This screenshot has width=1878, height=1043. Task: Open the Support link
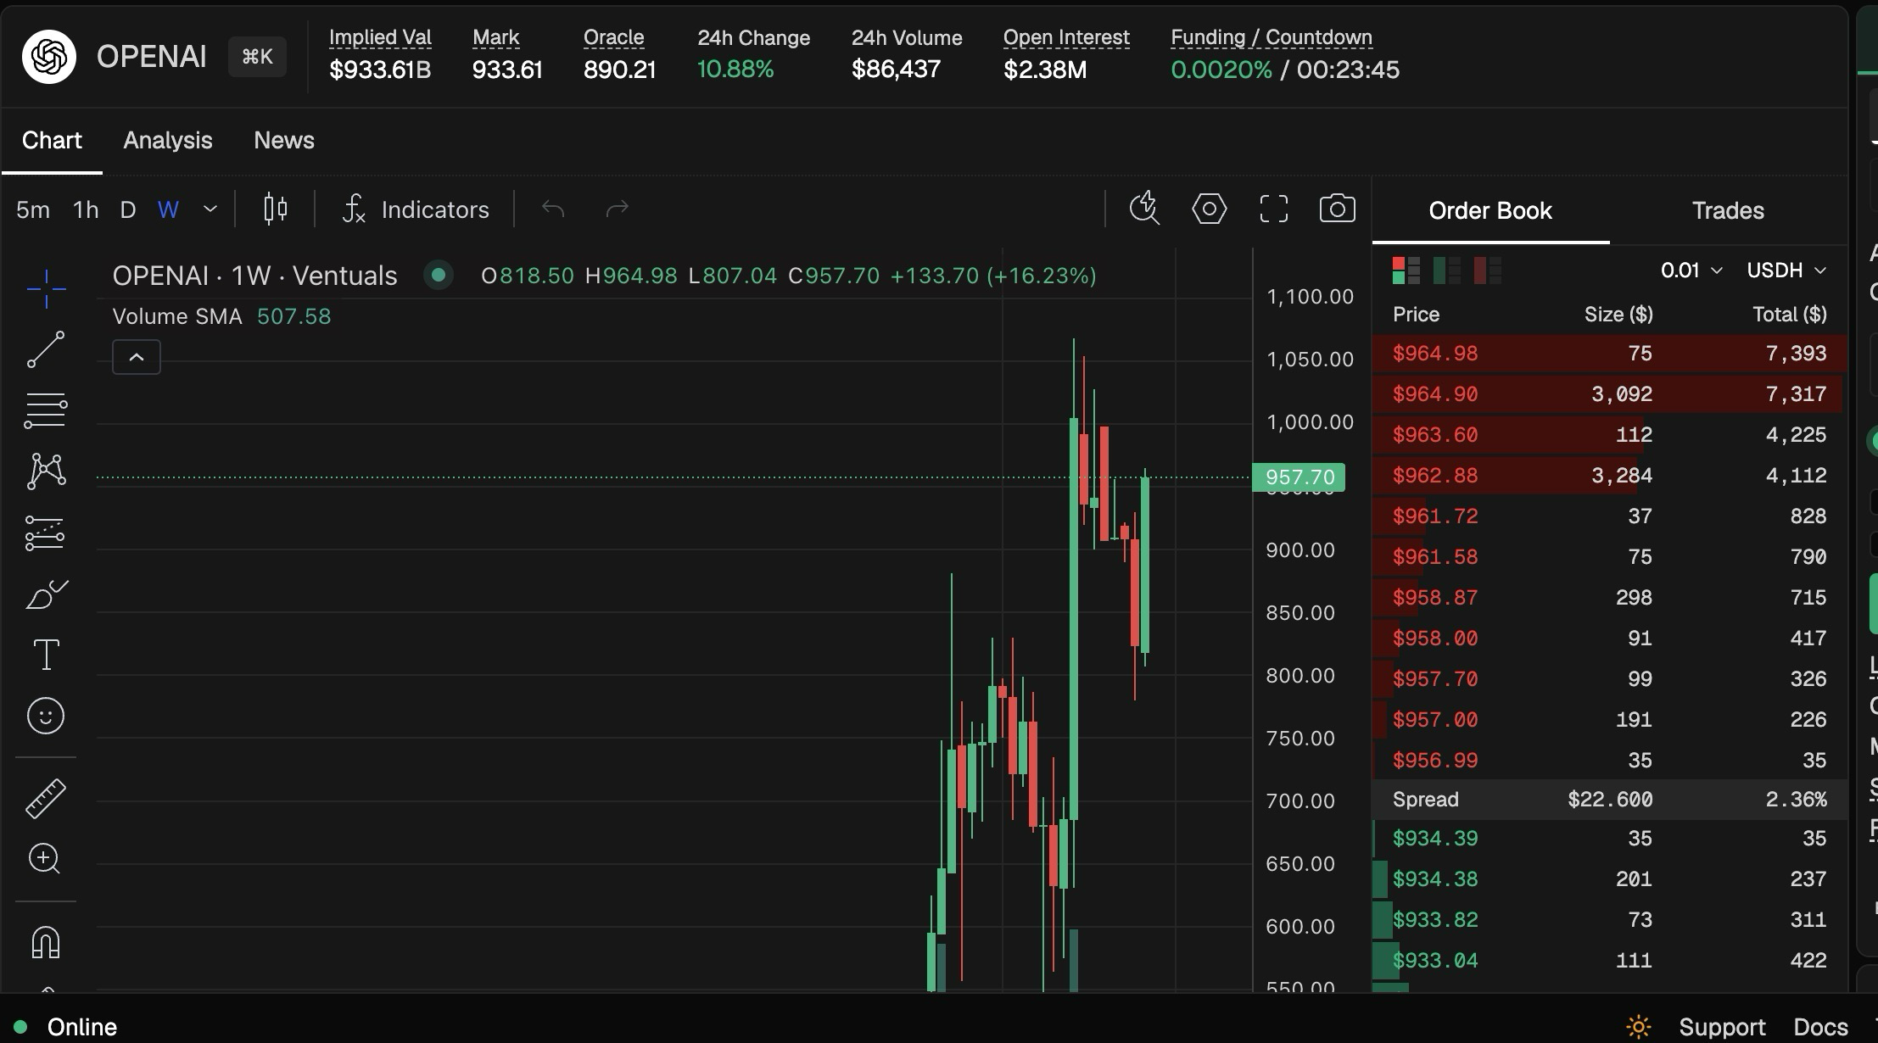pyautogui.click(x=1722, y=1027)
